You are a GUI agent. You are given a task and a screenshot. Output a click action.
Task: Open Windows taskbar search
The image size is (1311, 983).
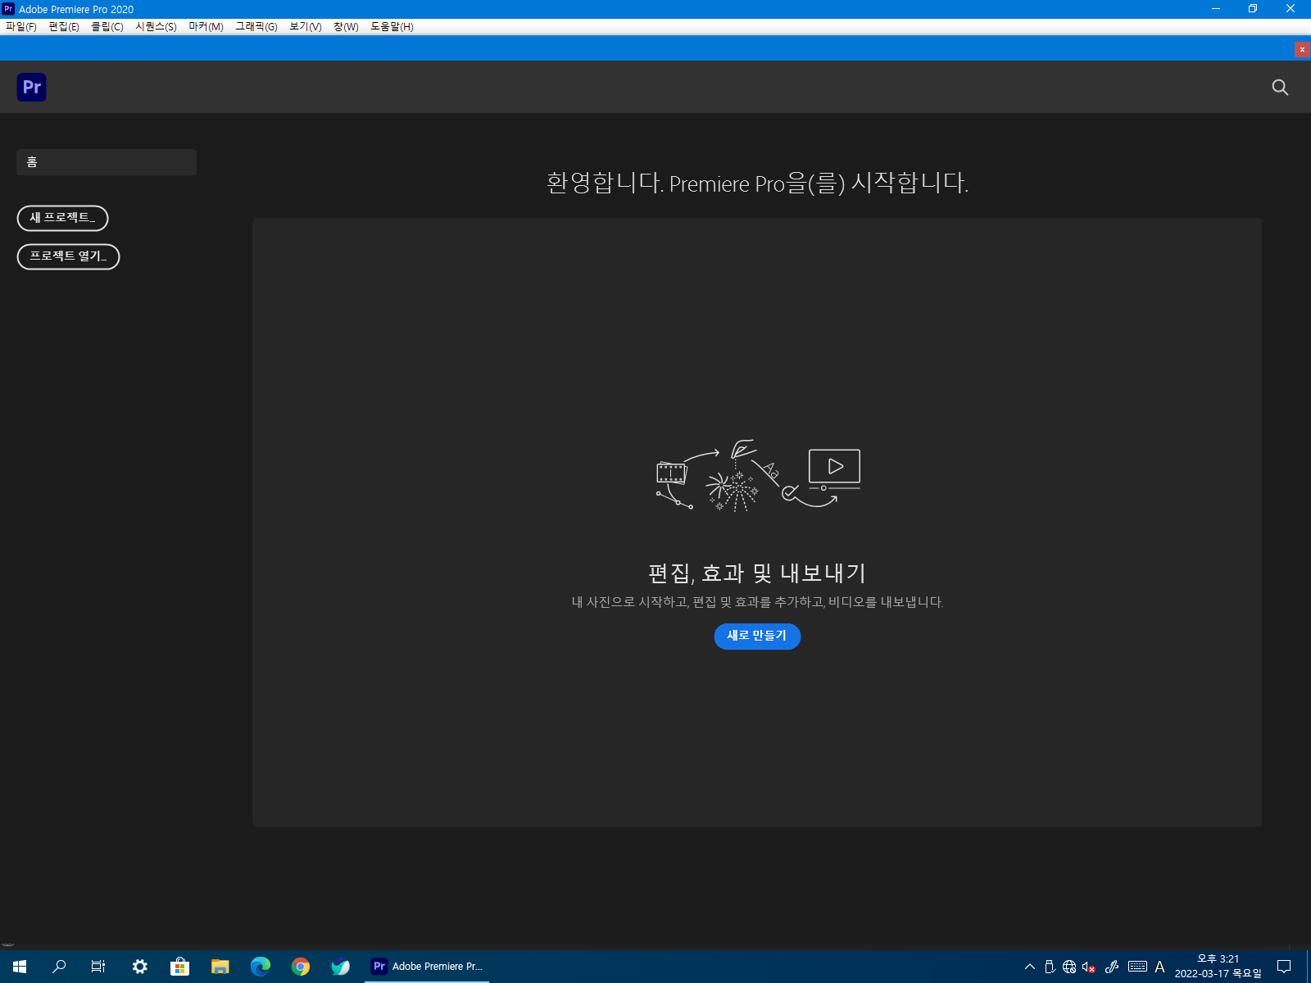(x=59, y=967)
